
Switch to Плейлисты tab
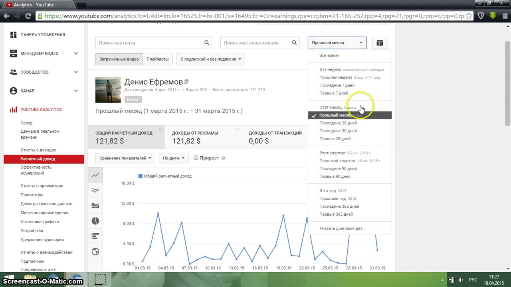(157, 59)
